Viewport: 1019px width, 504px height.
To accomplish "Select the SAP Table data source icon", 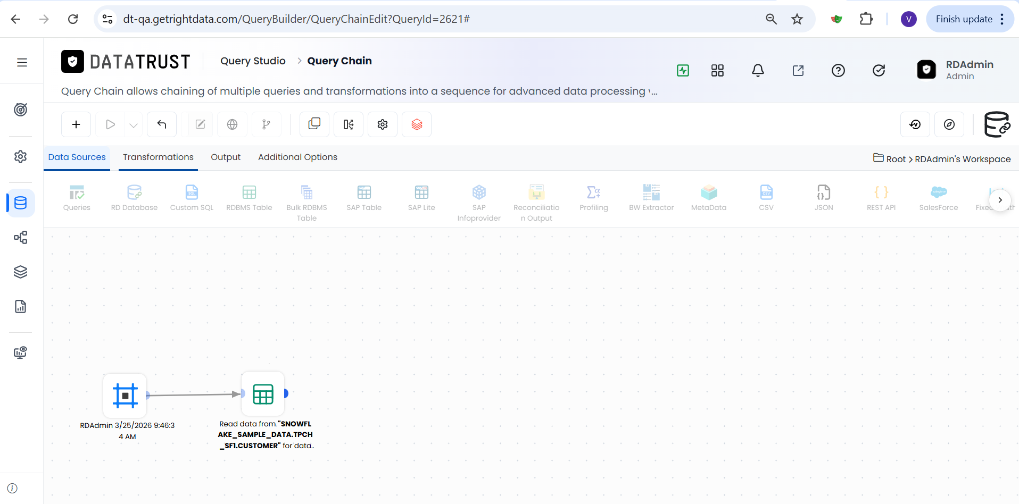I will (x=364, y=192).
